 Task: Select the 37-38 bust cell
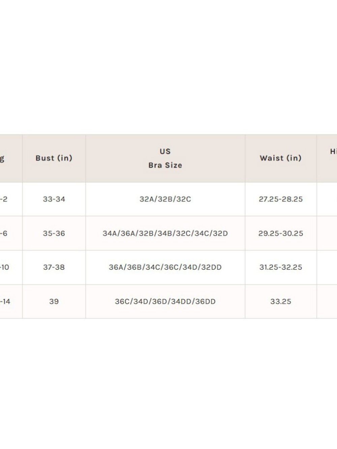pyautogui.click(x=54, y=267)
